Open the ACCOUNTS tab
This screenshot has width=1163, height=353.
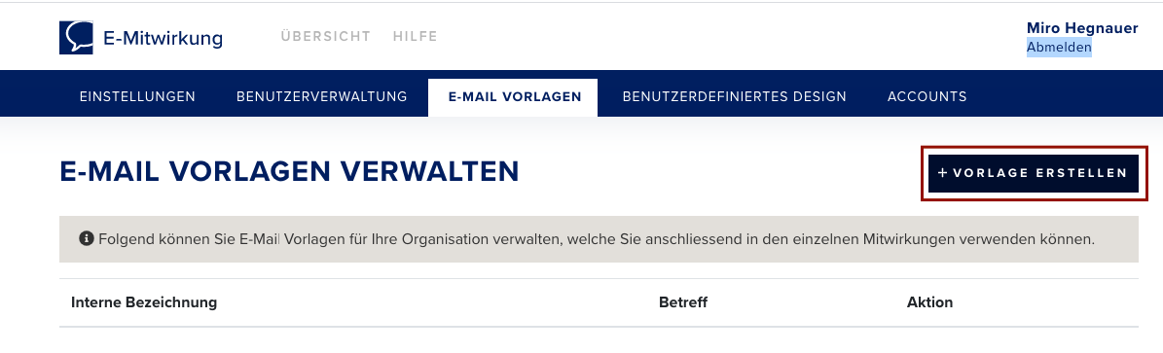[927, 96]
